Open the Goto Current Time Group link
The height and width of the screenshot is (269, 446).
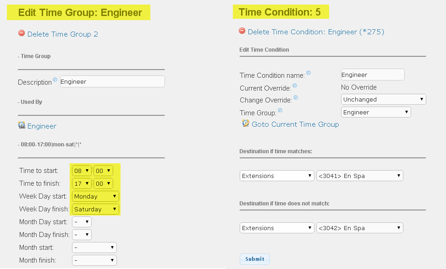tap(295, 124)
